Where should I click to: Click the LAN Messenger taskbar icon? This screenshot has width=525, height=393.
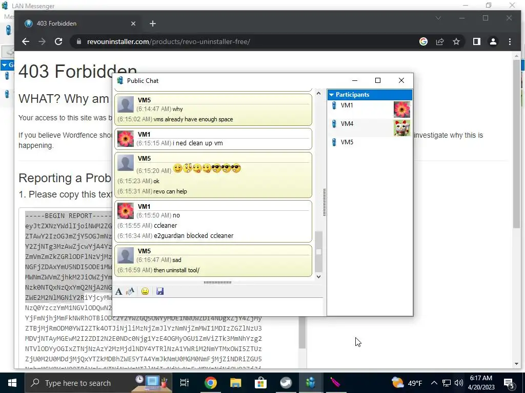pos(311,383)
